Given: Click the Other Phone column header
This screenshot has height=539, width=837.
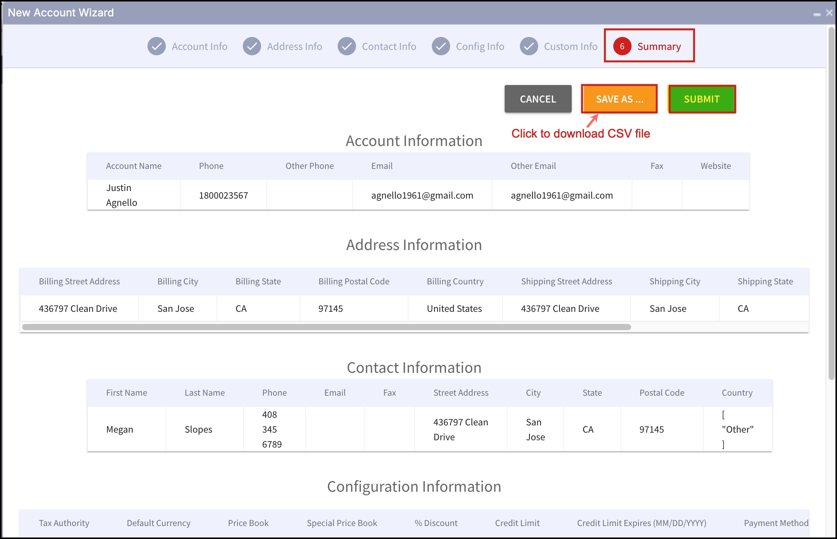Looking at the screenshot, I should point(309,166).
